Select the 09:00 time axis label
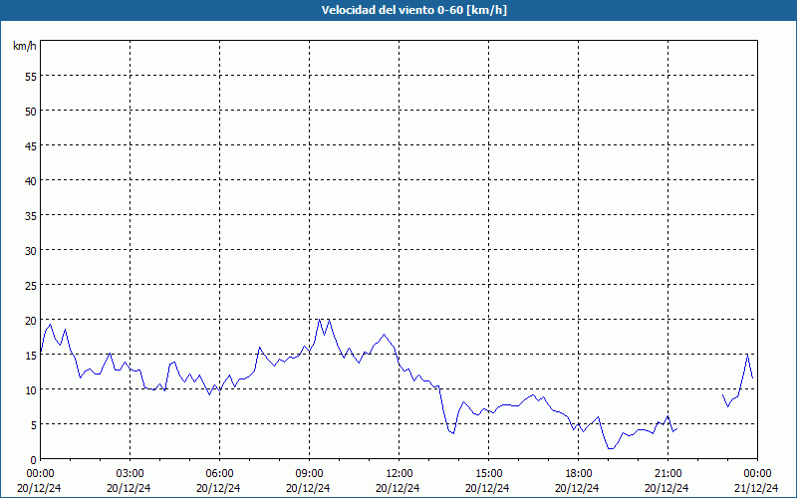 point(309,473)
